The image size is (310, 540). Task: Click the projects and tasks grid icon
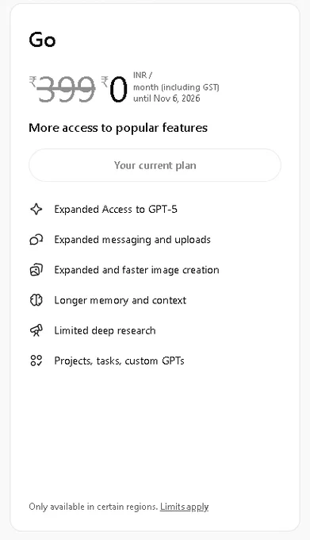[x=36, y=361]
